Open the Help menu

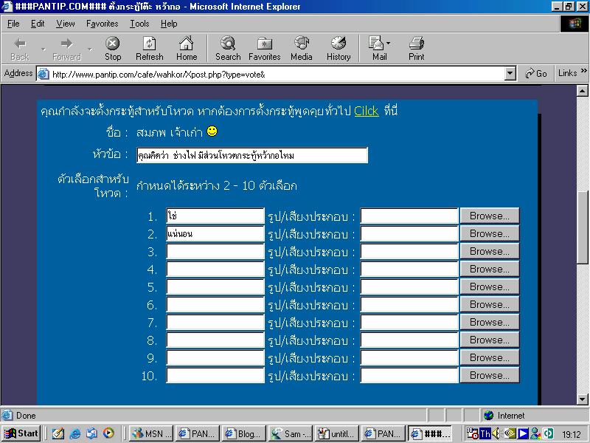pyautogui.click(x=169, y=24)
